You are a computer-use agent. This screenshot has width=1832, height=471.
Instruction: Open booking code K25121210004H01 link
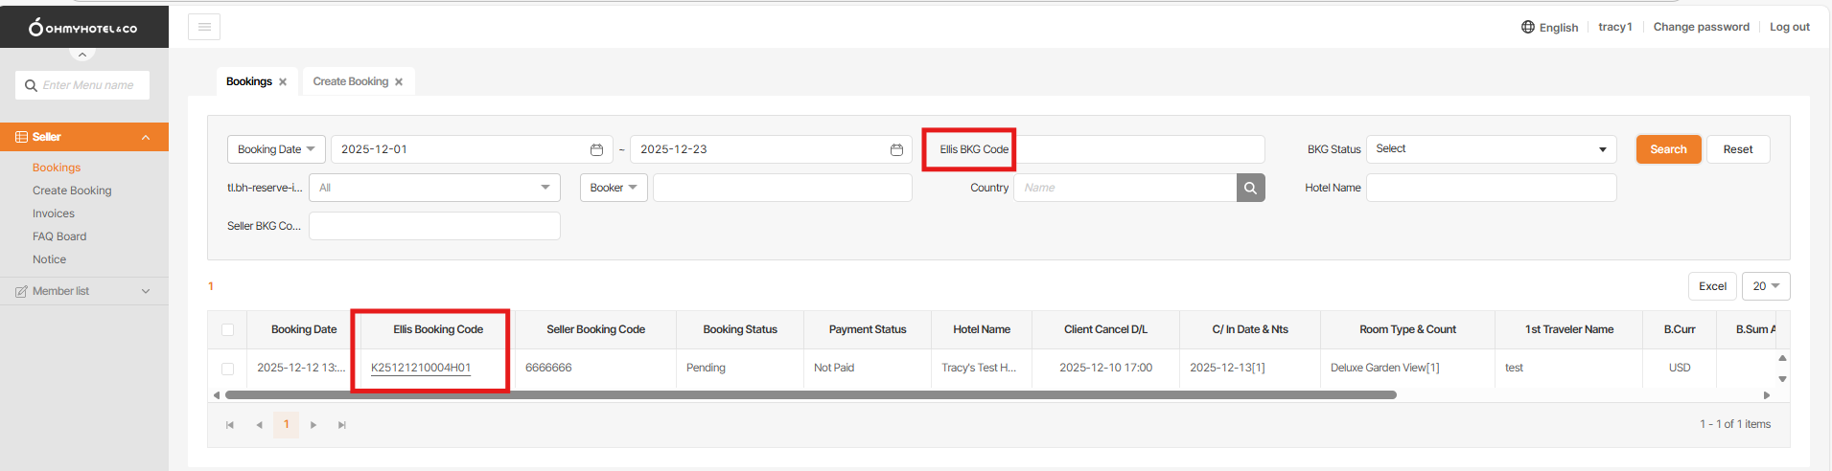[x=420, y=368]
